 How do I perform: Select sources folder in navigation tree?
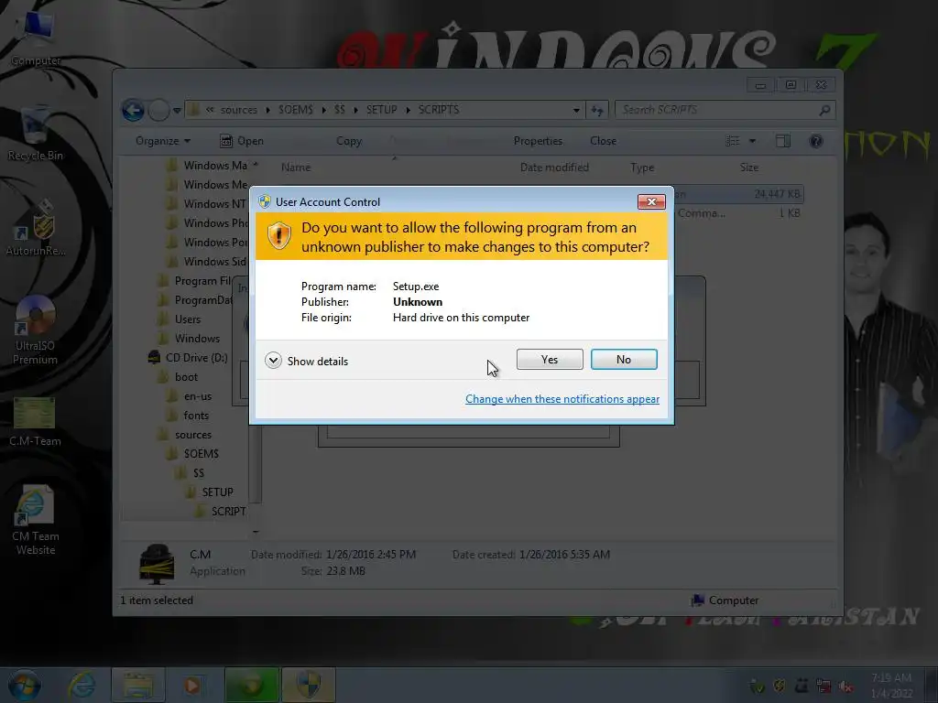point(185,435)
